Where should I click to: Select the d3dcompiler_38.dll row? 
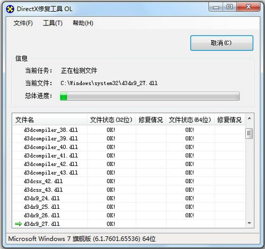click(129, 130)
